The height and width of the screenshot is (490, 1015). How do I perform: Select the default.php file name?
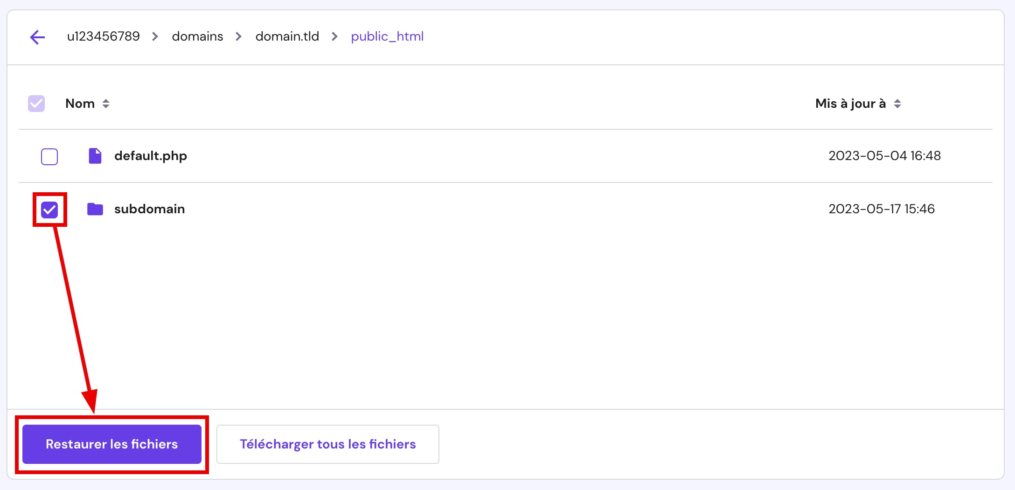tap(150, 156)
